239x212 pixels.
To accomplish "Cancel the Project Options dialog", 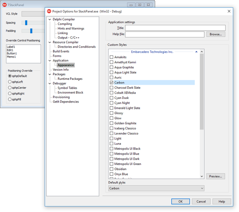I will coord(201,201).
